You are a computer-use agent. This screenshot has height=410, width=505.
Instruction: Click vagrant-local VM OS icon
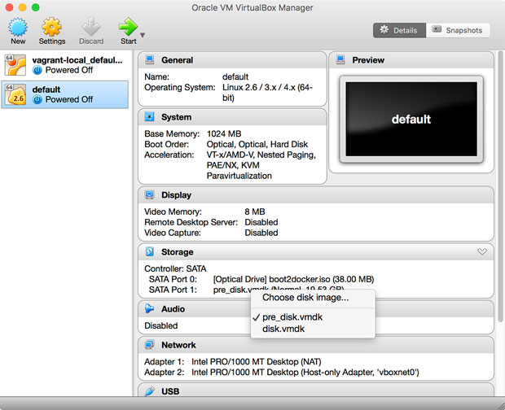pos(15,65)
